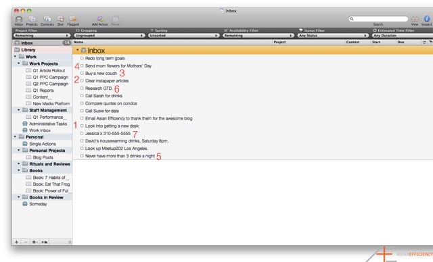
Task: Check off Compare quotes on condos
Action: tap(82, 103)
